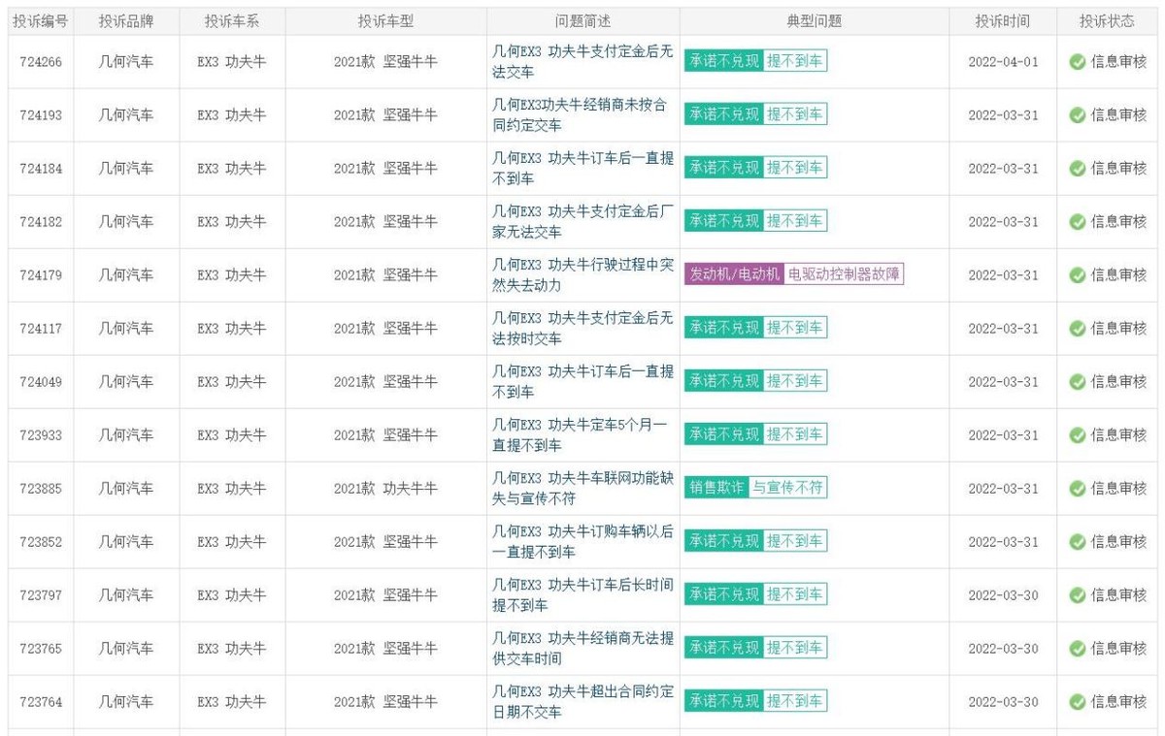Viewport: 1165px width, 736px height.
Task: Open complaint '几何EX3 功夫牛订购车辆以后一直提不到车'
Action: [582, 542]
